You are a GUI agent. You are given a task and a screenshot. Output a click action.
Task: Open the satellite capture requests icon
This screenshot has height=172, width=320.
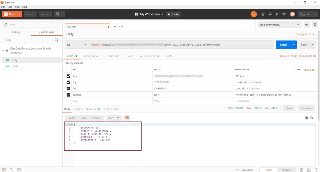tap(263, 14)
